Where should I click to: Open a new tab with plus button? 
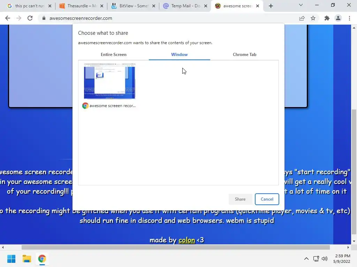coord(271,6)
